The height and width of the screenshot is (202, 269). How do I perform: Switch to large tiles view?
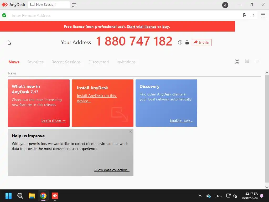click(237, 62)
